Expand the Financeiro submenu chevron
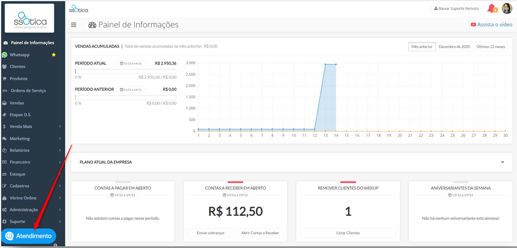The width and height of the screenshot is (517, 248). coord(60,162)
